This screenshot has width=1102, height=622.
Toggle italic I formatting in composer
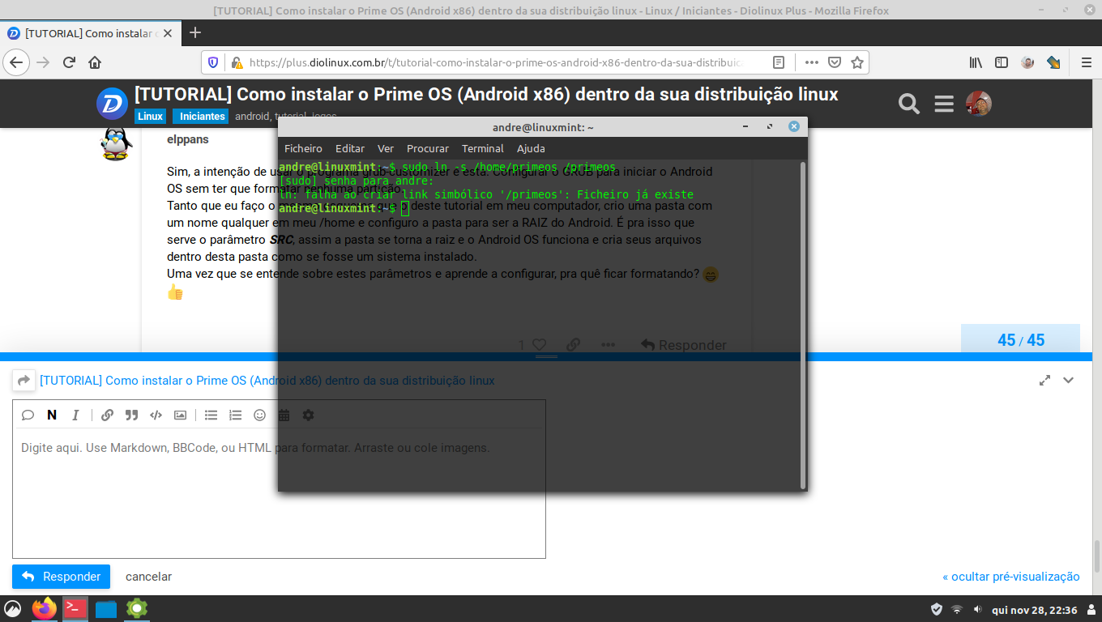pyautogui.click(x=75, y=415)
